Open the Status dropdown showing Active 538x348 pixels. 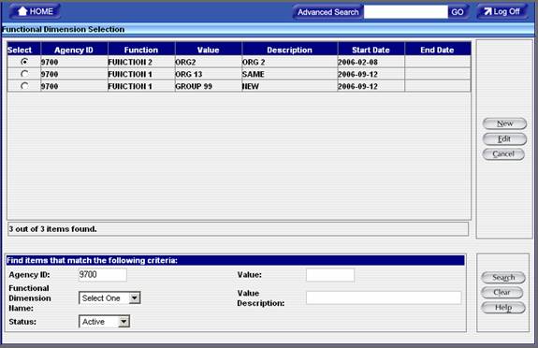104,322
